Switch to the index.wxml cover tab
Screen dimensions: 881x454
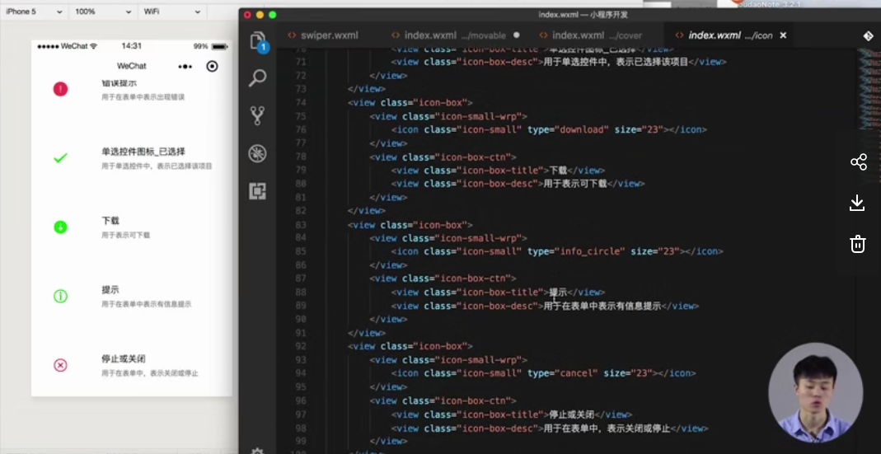coord(597,35)
